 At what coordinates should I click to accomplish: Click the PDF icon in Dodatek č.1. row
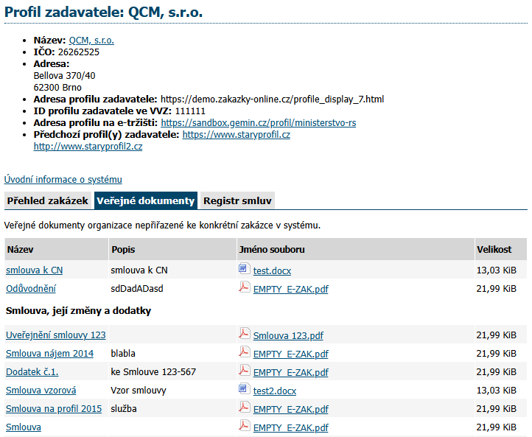(244, 371)
